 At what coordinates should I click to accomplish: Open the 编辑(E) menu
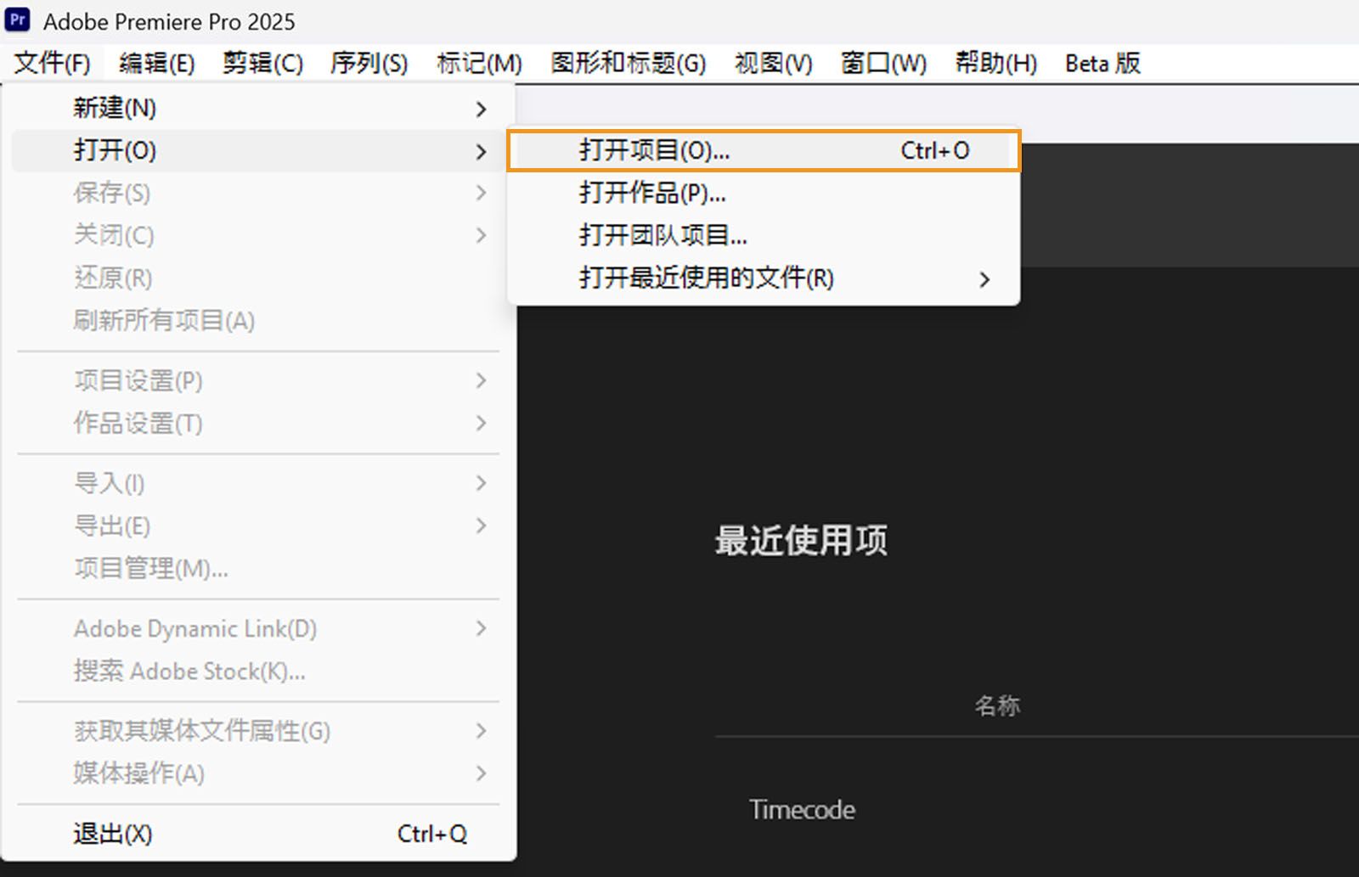[155, 63]
